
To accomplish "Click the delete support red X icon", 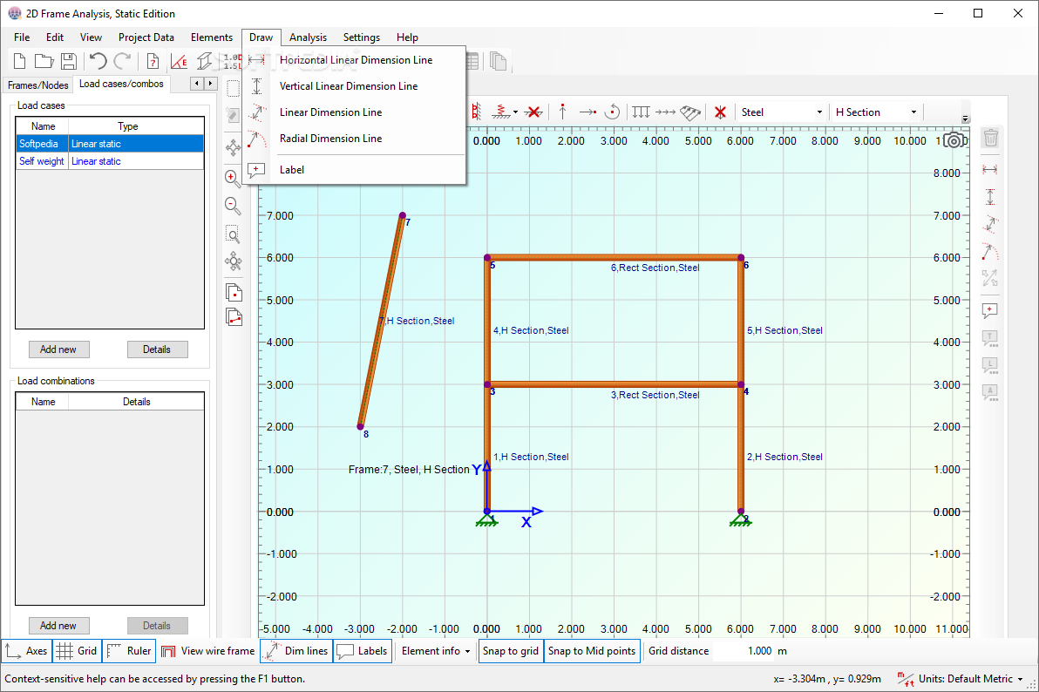I will 533,112.
